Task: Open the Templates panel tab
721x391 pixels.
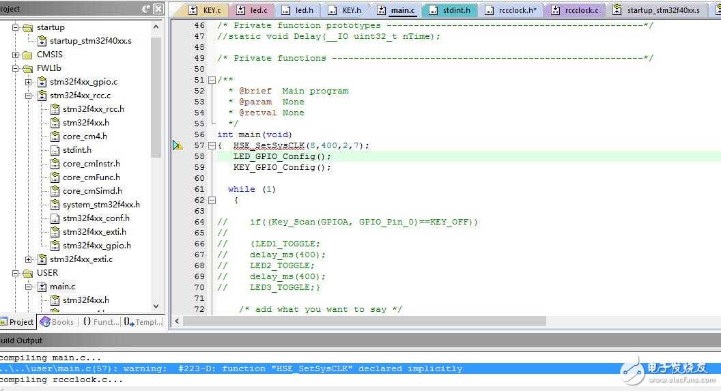Action: click(x=143, y=322)
